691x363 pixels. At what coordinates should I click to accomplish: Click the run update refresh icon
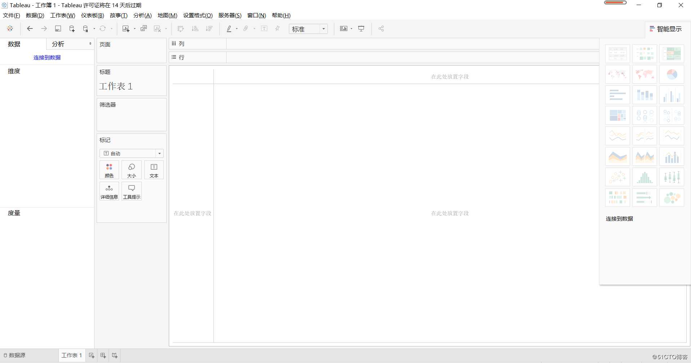pos(103,28)
